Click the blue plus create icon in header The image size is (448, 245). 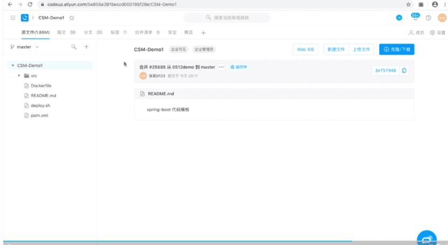coord(399,18)
